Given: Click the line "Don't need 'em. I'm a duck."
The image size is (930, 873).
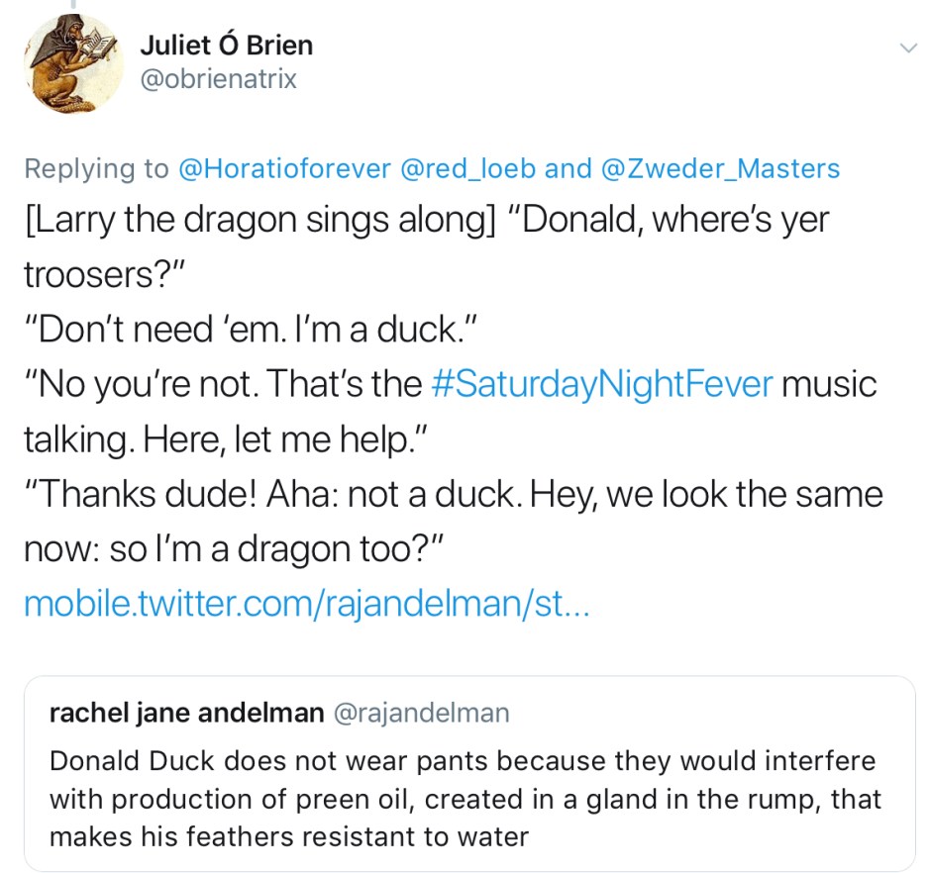Looking at the screenshot, I should click(252, 329).
